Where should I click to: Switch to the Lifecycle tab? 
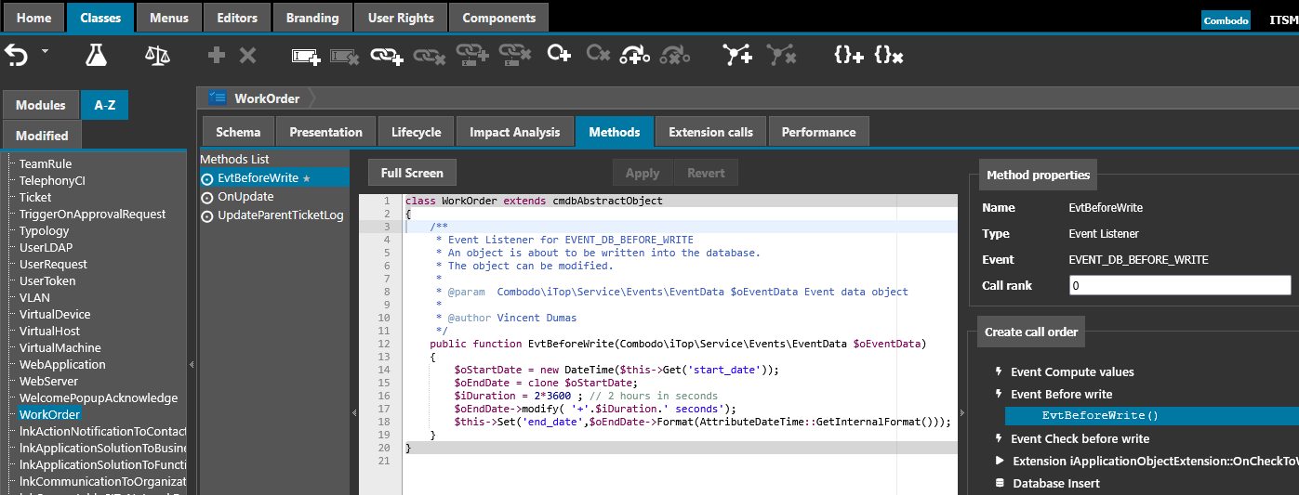click(416, 132)
